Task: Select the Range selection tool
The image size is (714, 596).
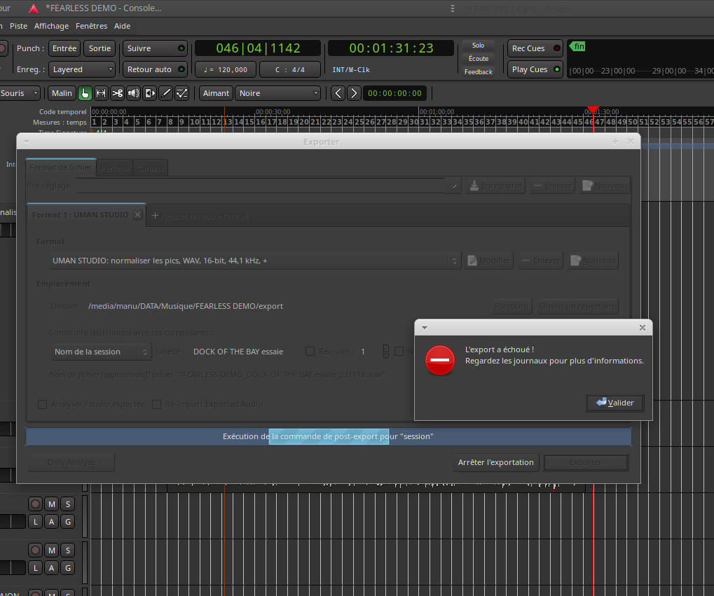Action: click(101, 93)
